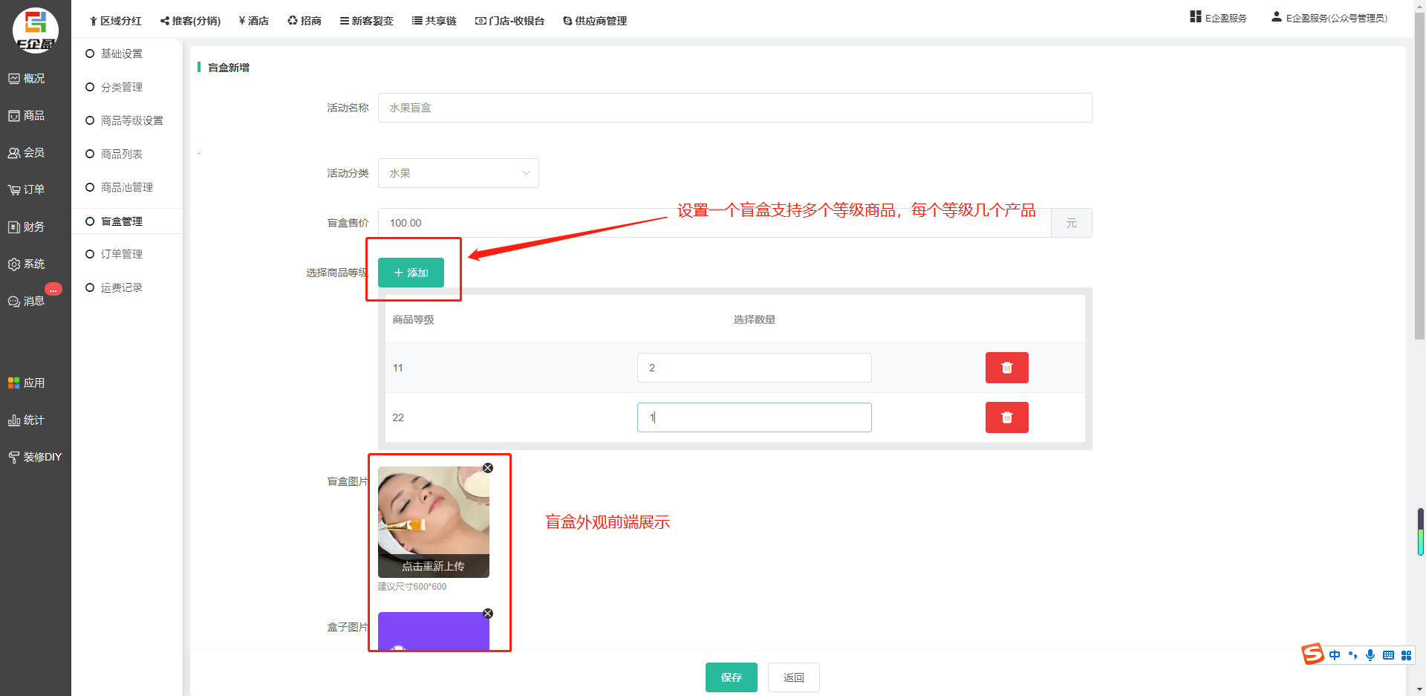1426x696 pixels.
Task: Delete the level 22 row with trash icon
Action: (1006, 417)
